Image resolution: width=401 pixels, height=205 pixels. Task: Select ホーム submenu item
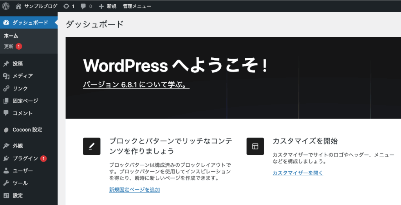11,36
